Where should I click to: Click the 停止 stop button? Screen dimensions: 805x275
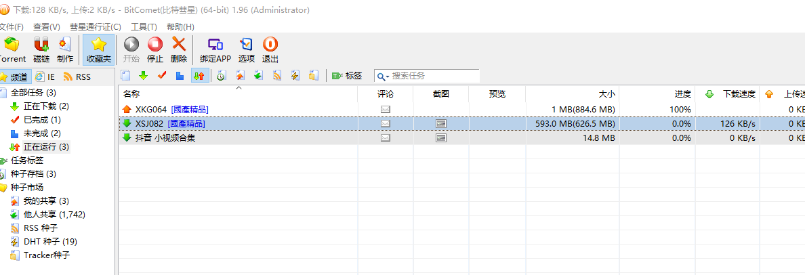pyautogui.click(x=155, y=49)
